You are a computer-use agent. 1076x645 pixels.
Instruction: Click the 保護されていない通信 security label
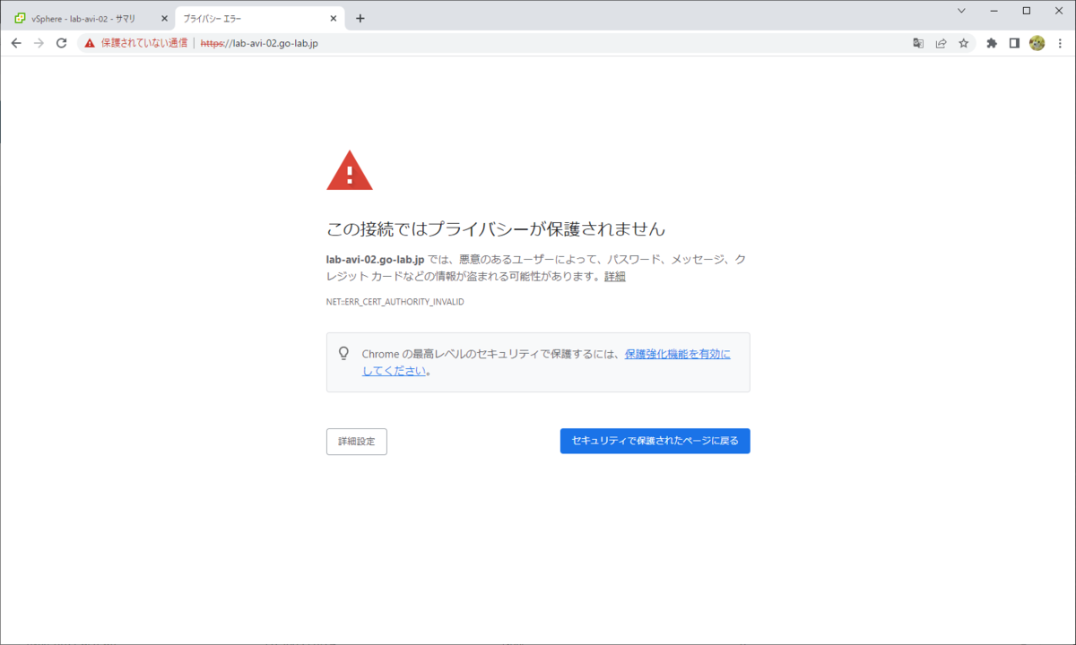pos(144,43)
